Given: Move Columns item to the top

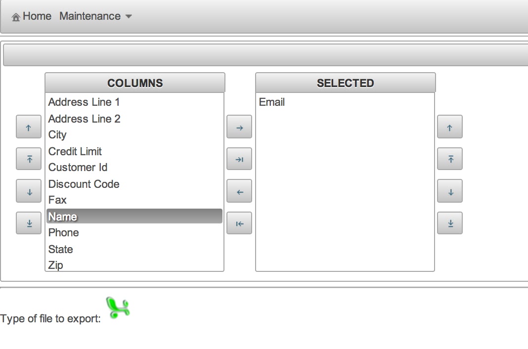Looking at the screenshot, I should click(x=29, y=160).
